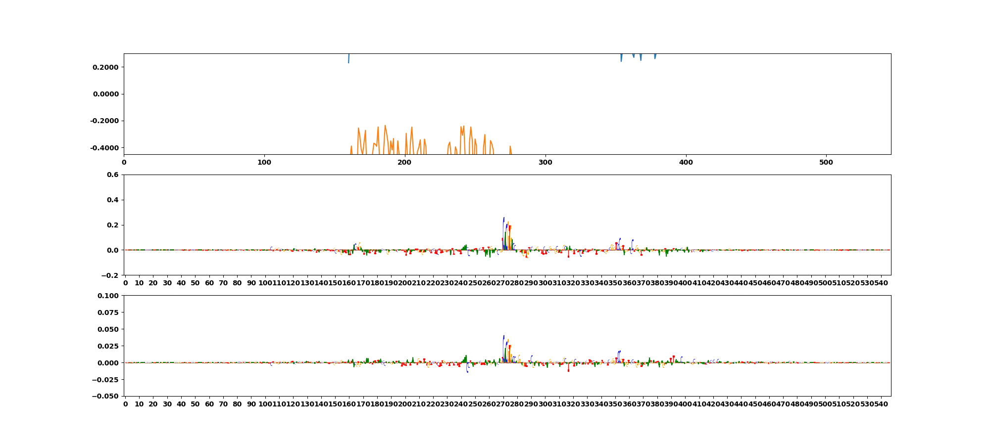Click the tallest blue peak in middle plot
This screenshot has width=990, height=445.
coord(504,219)
